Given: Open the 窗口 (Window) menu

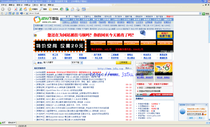Looking at the screenshot, I should point(43,5).
